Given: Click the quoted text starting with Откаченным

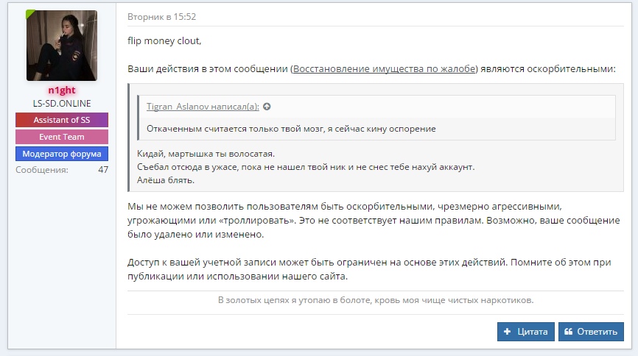Looking at the screenshot, I should [291, 129].
